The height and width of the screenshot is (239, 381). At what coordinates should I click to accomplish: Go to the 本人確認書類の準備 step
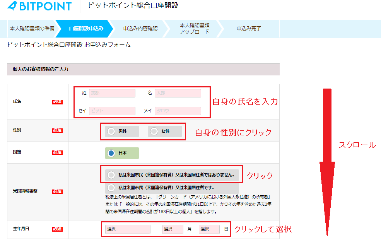click(32, 29)
